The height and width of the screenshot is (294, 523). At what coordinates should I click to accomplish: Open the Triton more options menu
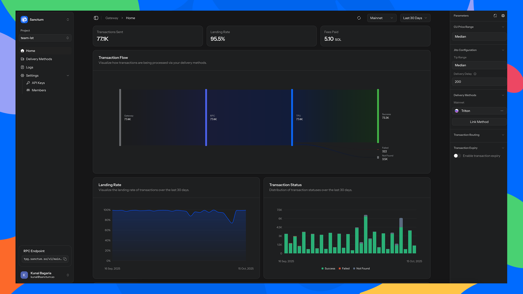[x=502, y=111]
